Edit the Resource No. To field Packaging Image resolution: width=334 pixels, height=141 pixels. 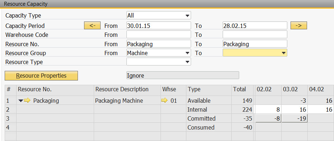coord(255,44)
